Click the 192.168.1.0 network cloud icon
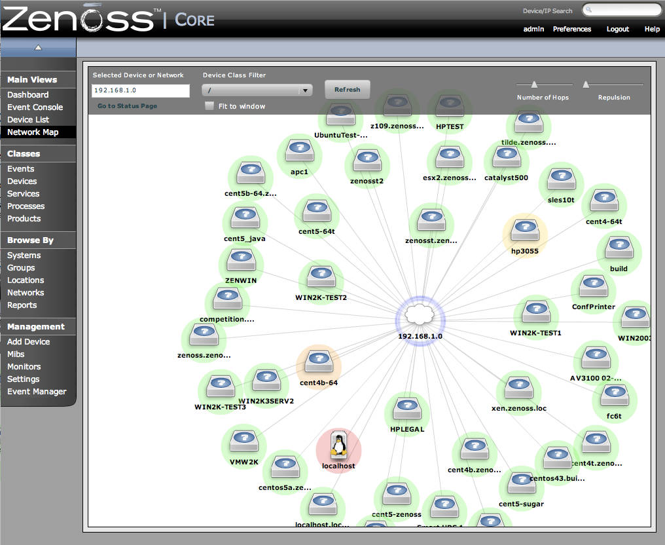This screenshot has width=665, height=545. 420,314
